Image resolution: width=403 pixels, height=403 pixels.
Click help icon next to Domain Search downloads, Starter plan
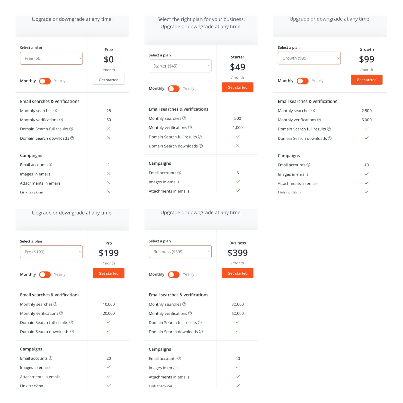coord(201,146)
